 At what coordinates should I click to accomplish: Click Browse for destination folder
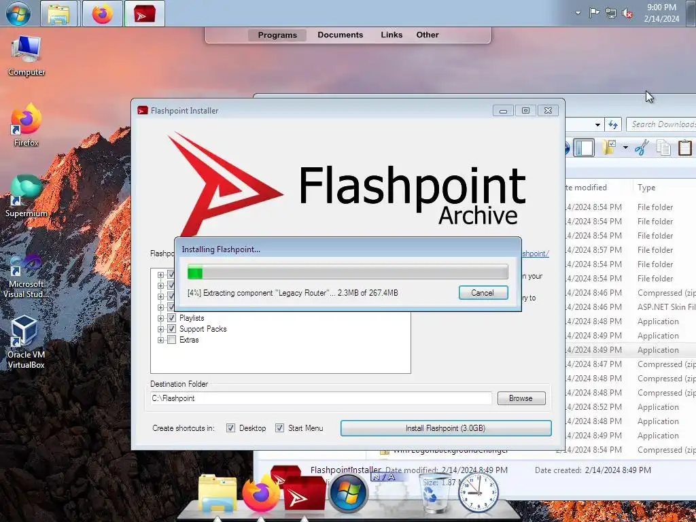pos(521,398)
